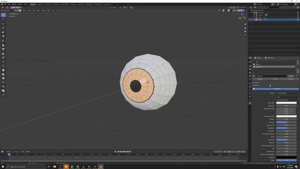The height and width of the screenshot is (169, 300).
Task: Select the Shear tool
Action: click(3, 91)
